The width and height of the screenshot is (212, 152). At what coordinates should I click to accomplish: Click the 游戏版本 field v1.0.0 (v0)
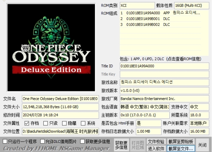164,91
